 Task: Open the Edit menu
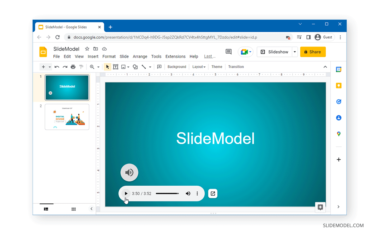pyautogui.click(x=67, y=57)
